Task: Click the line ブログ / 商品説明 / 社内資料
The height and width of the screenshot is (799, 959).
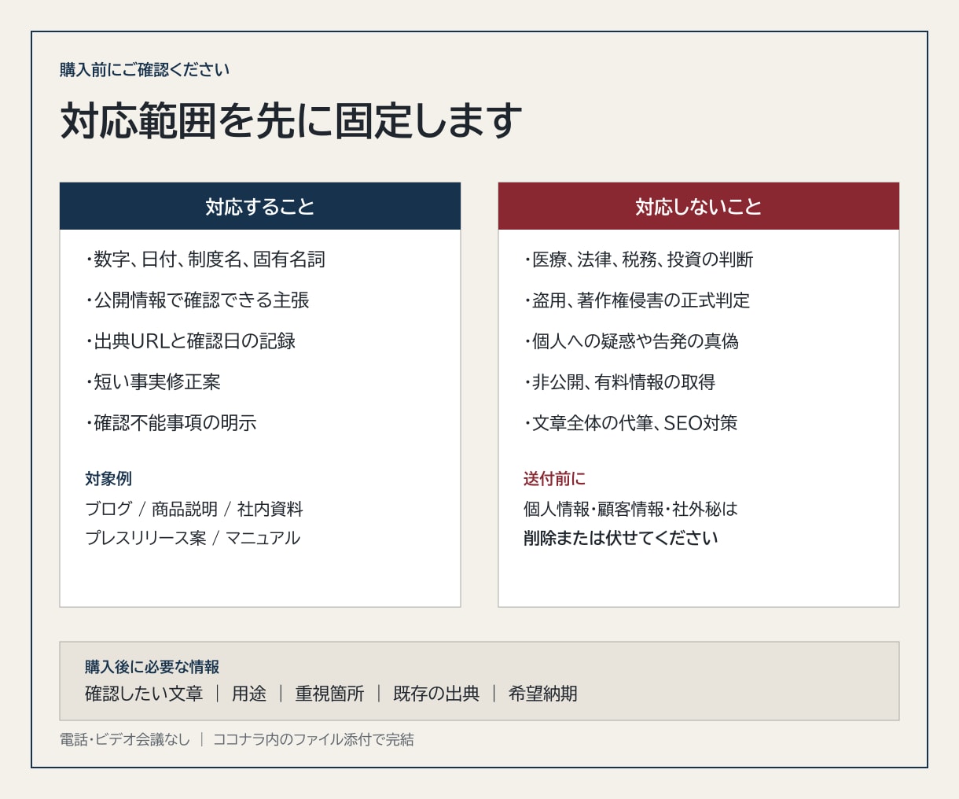Action: [x=194, y=509]
